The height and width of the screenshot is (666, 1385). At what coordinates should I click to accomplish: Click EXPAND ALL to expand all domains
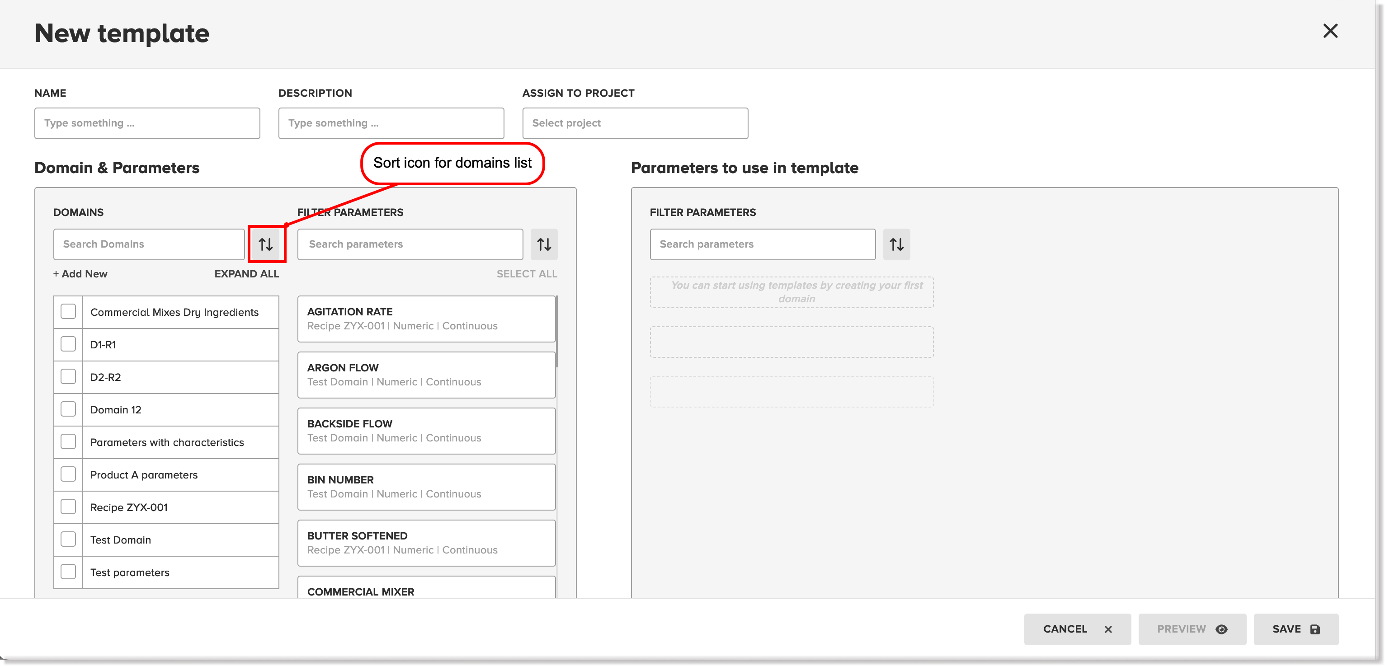[x=246, y=274]
